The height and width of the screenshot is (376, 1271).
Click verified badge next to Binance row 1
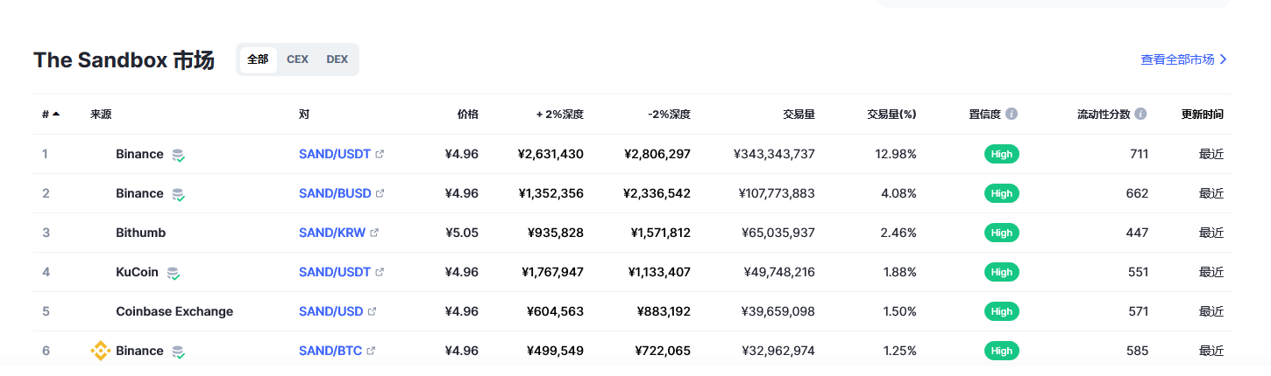tap(178, 155)
